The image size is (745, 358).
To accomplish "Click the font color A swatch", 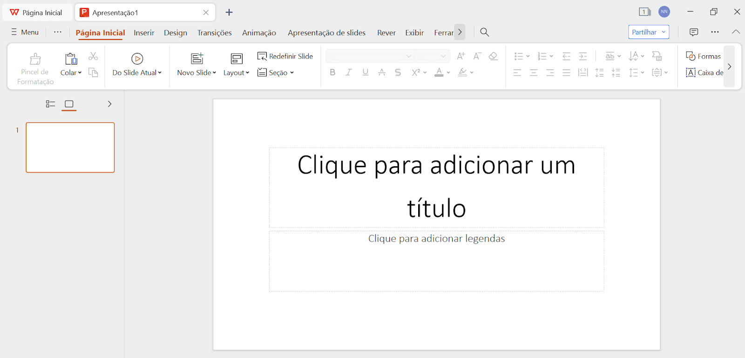I will (x=439, y=72).
